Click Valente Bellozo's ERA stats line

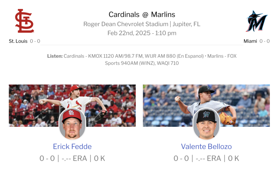[206, 158]
